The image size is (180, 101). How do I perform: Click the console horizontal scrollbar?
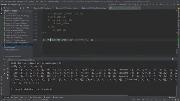pos(69,95)
